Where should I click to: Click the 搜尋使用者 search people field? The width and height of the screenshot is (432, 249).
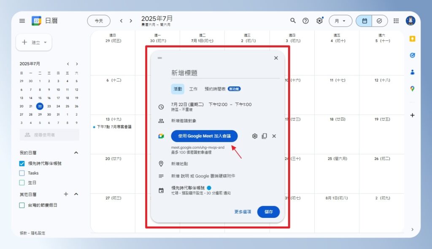49,135
